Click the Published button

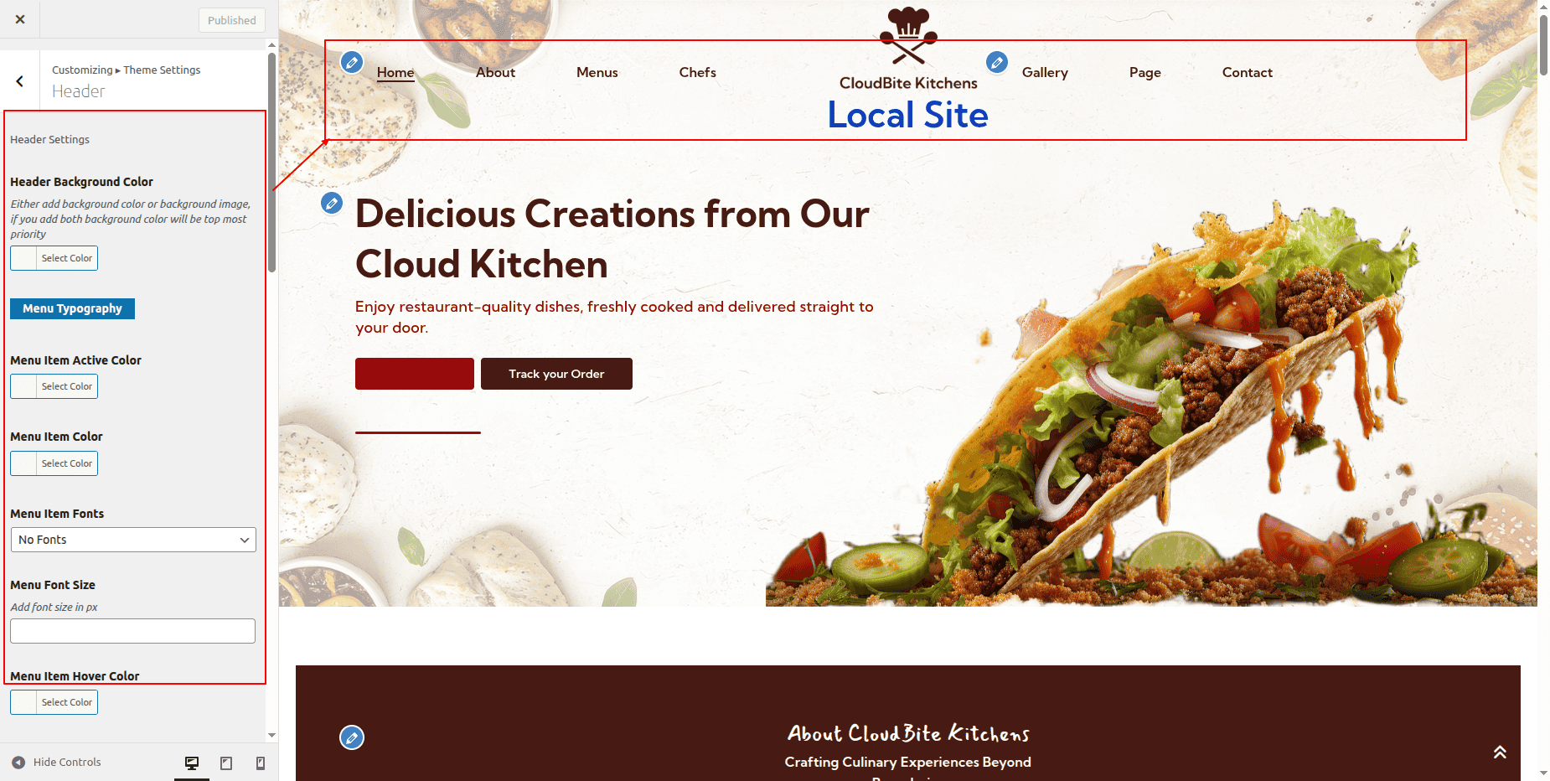point(232,20)
